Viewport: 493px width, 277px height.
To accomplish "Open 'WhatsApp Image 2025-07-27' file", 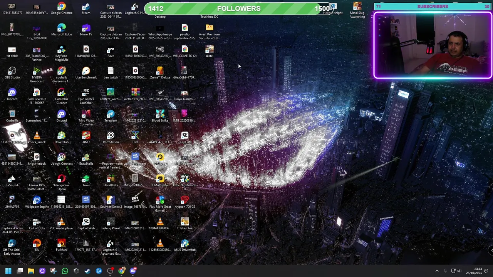I will pos(160,32).
